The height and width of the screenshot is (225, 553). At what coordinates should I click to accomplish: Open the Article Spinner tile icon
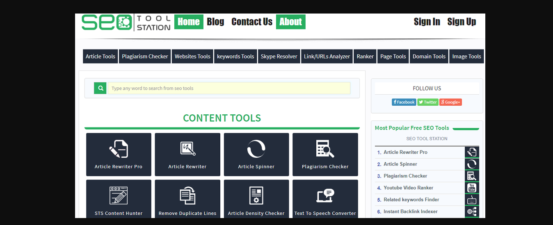pyautogui.click(x=256, y=149)
